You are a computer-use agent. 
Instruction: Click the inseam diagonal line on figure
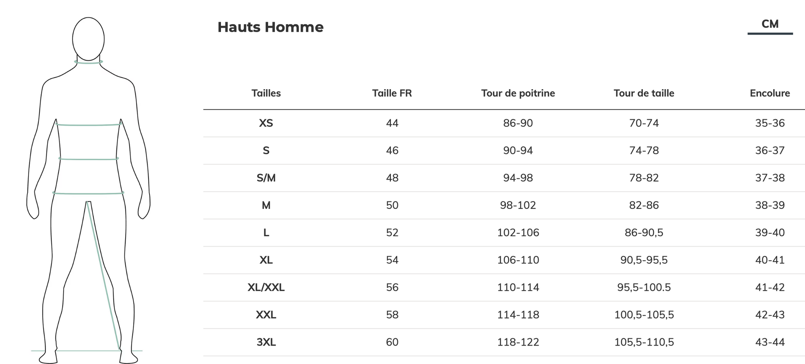[103, 276]
